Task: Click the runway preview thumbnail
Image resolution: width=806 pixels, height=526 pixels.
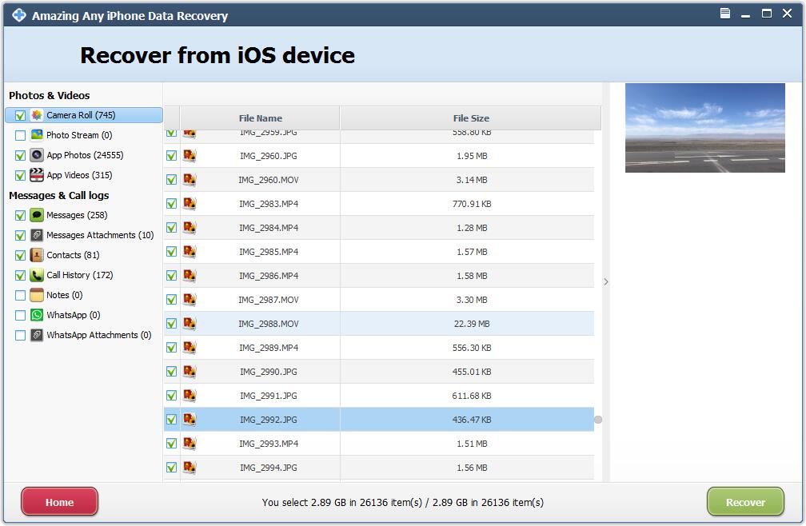Action: 704,128
